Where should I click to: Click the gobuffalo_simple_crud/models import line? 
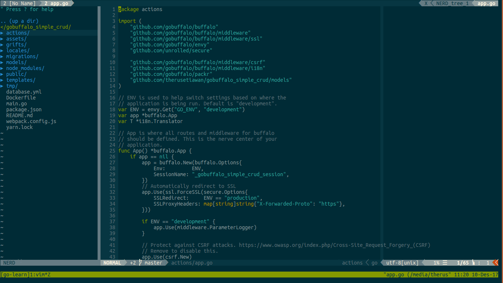point(211,80)
